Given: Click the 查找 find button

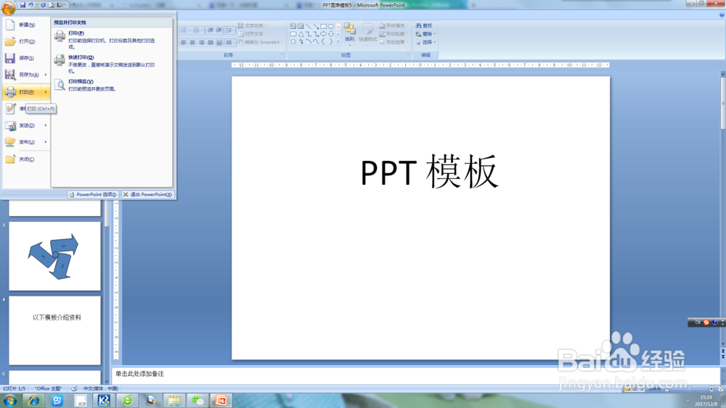Looking at the screenshot, I should tap(424, 25).
